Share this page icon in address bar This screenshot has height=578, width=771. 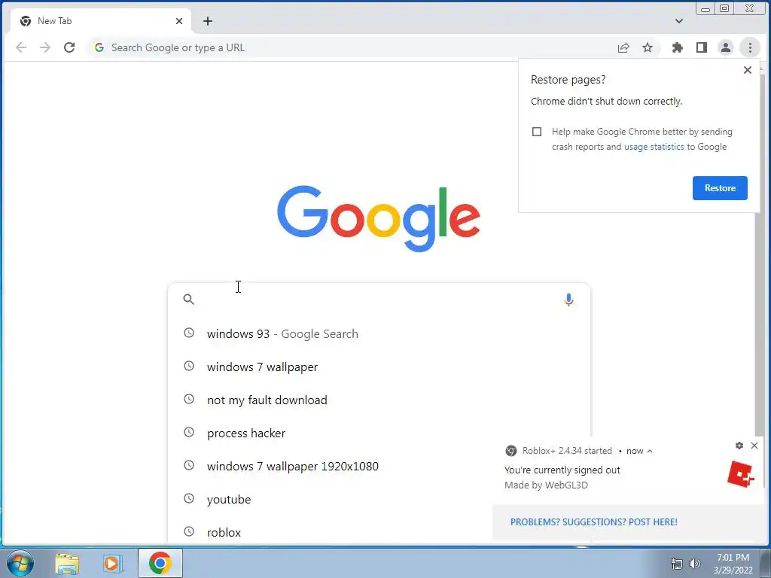point(623,47)
